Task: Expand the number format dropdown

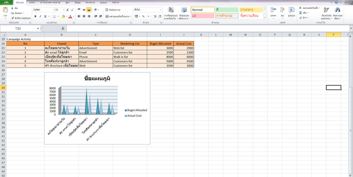Action: click(x=161, y=10)
